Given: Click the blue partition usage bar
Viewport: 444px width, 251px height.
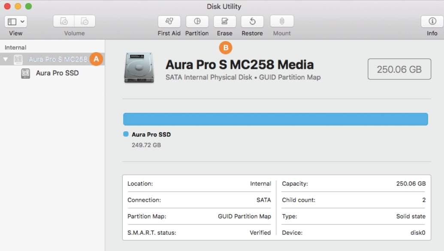Looking at the screenshot, I should tap(275, 119).
